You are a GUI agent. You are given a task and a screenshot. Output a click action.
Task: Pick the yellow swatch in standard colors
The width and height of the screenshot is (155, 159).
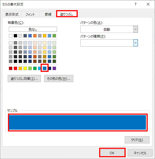tap(25, 68)
